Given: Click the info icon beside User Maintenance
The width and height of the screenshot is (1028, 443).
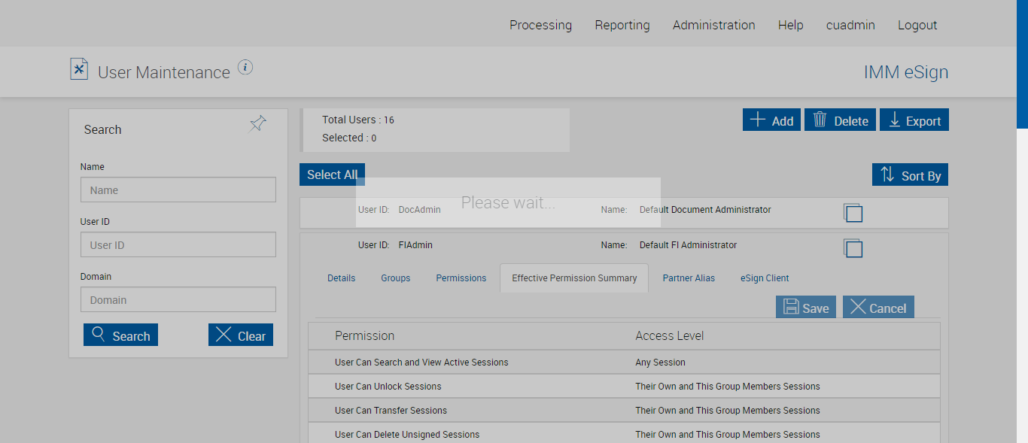Looking at the screenshot, I should (x=245, y=68).
